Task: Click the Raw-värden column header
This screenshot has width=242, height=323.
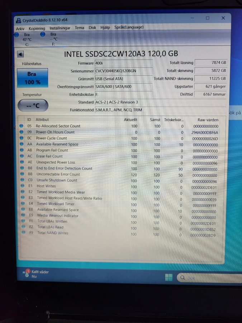Action: tap(208, 120)
